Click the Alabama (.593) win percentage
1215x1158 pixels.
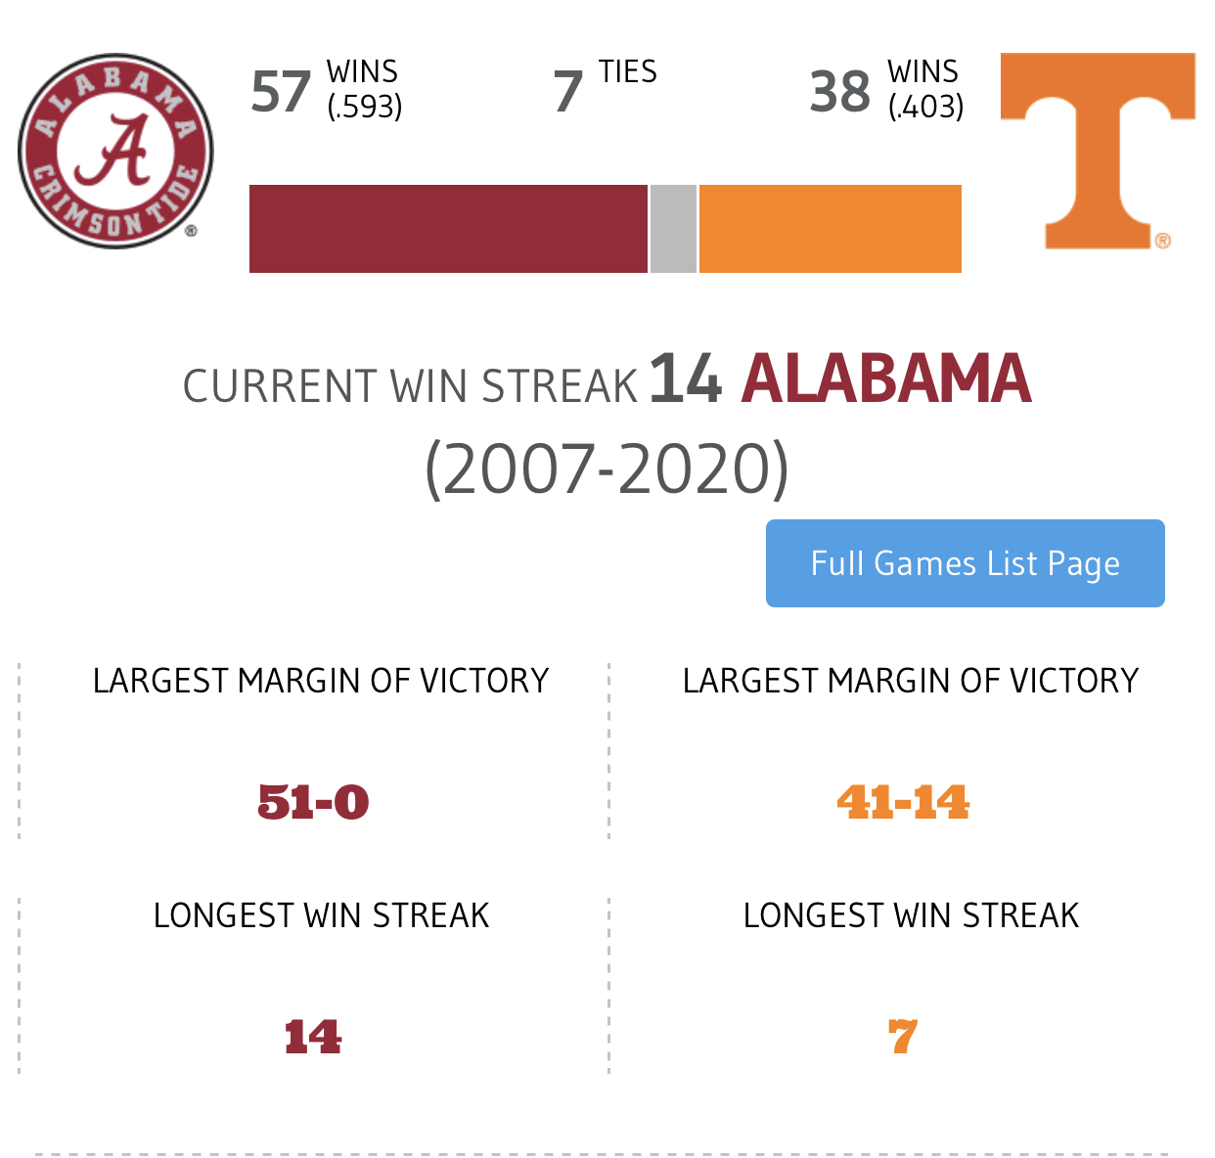coord(365,107)
